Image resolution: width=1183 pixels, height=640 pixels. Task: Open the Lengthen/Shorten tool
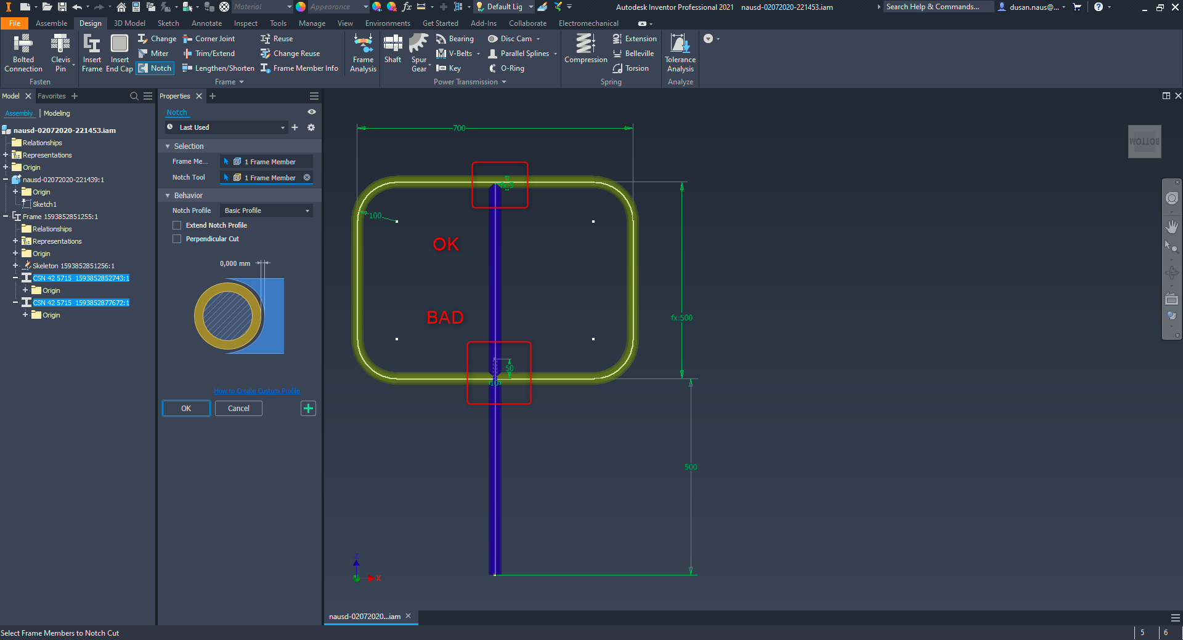(218, 68)
